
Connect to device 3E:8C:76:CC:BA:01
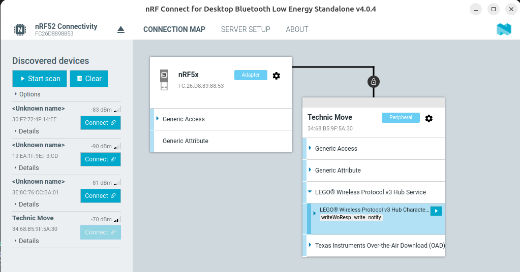[100, 196]
